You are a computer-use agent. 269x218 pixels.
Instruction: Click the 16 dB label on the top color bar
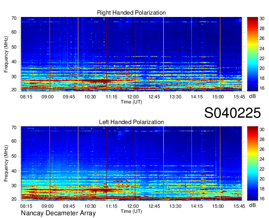pyautogui.click(x=262, y=88)
